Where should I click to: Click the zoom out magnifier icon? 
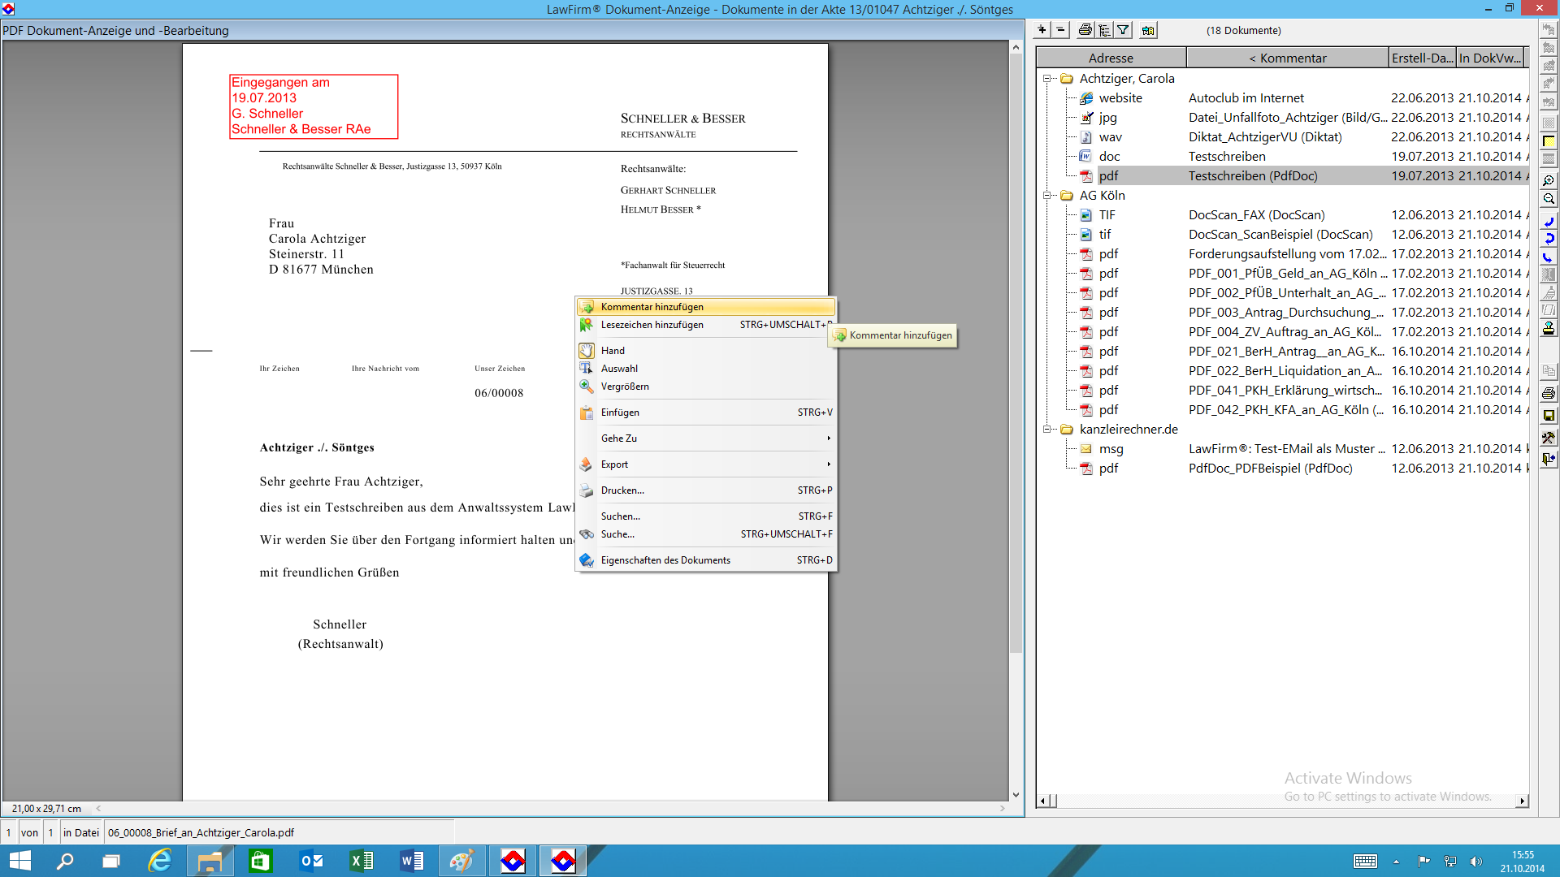click(x=1549, y=199)
